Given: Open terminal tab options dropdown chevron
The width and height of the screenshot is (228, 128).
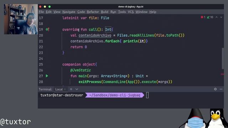Looking at the screenshot, I should [x=77, y=89].
